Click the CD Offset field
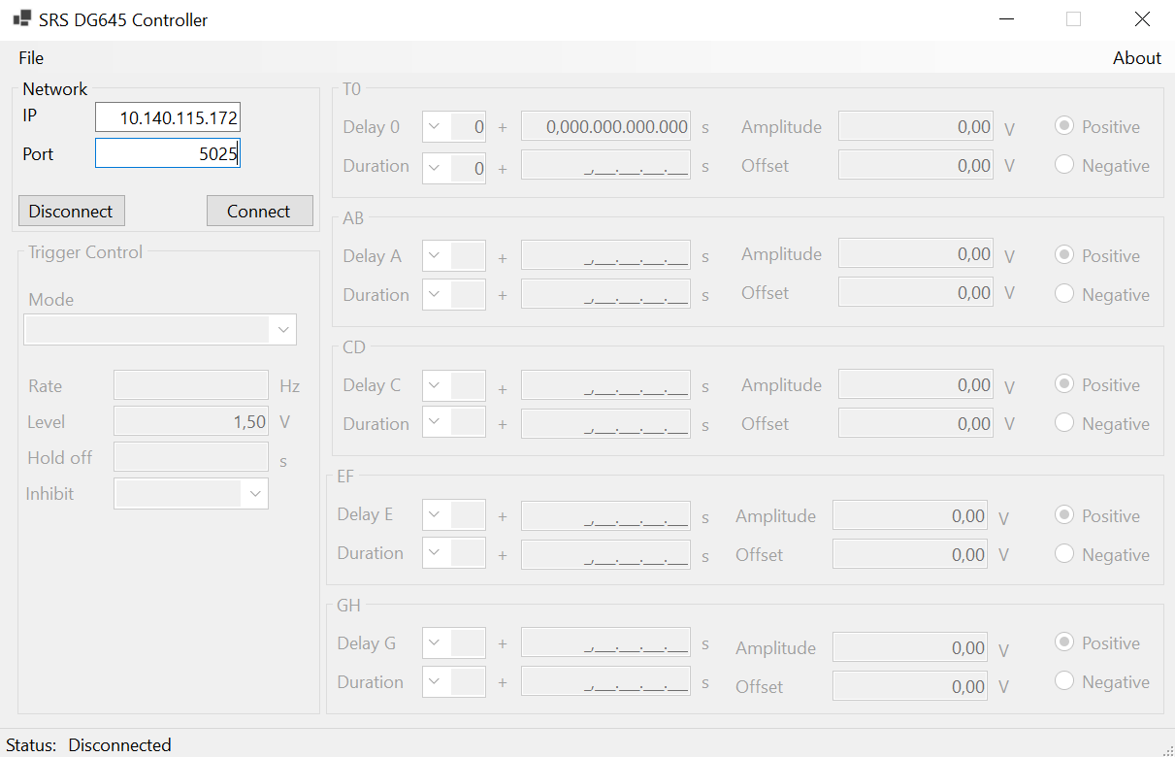Viewport: 1175px width, 757px height. pyautogui.click(x=916, y=423)
